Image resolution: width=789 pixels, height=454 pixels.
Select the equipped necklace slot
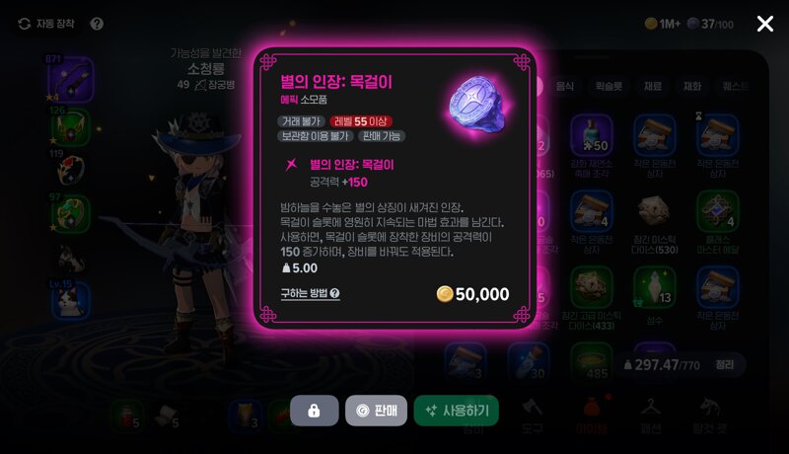coord(70,127)
